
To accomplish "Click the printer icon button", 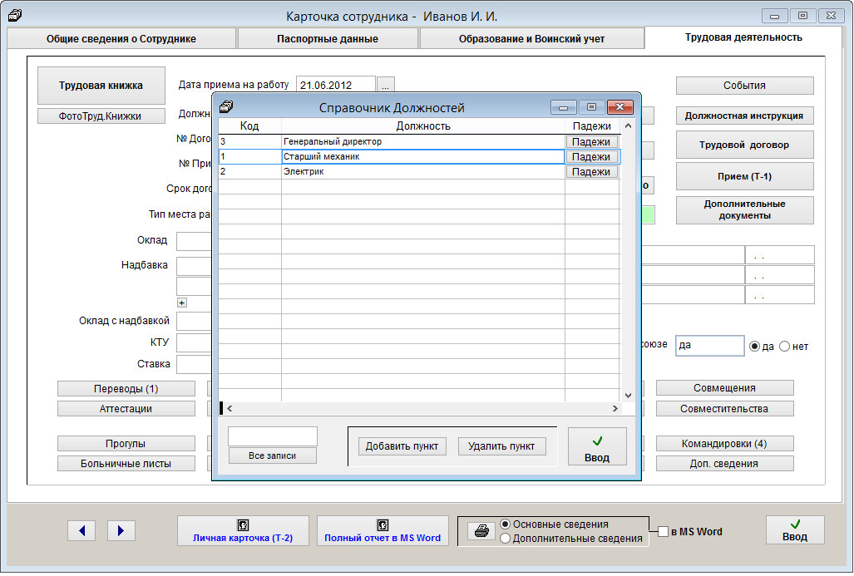I will 481,531.
